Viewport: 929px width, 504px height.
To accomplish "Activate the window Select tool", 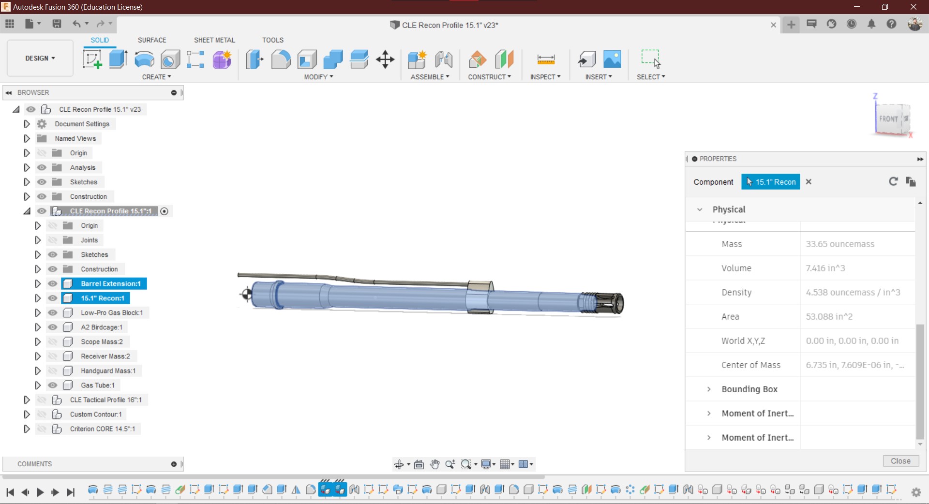I will (651, 59).
